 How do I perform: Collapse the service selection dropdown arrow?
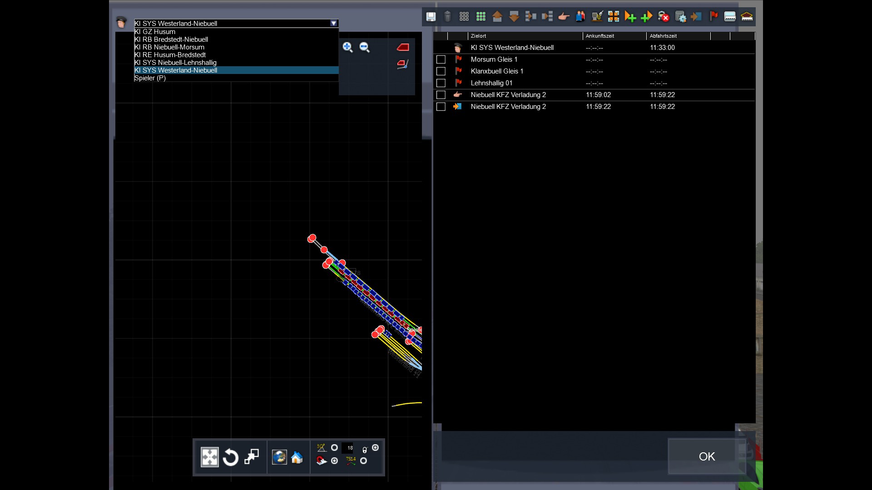[x=333, y=23]
